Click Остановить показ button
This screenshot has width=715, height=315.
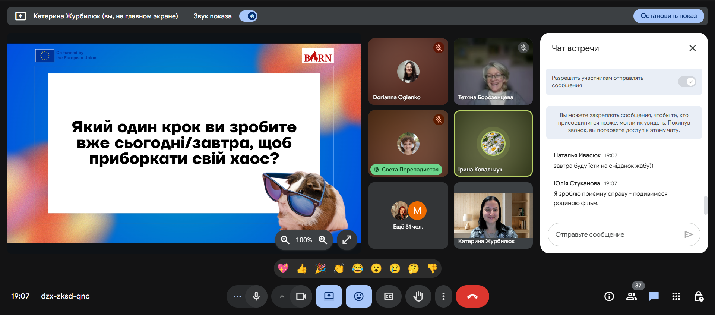(668, 16)
